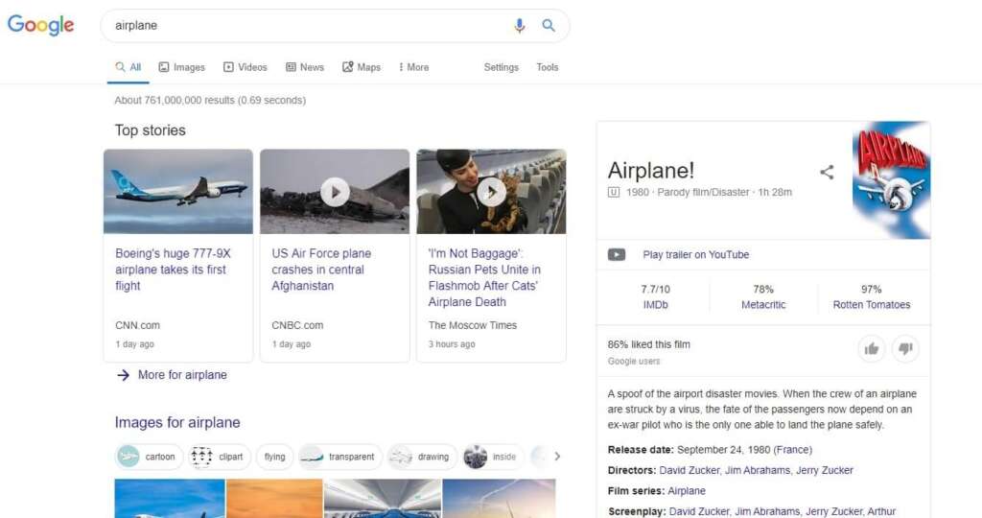Screen dimensions: 982x518
Task: Filter images by transparent chip
Action: [340, 457]
